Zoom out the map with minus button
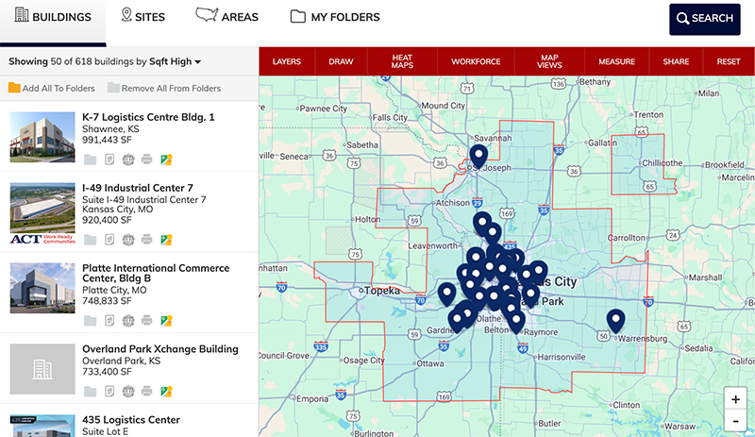This screenshot has height=437, width=755. coord(735,421)
